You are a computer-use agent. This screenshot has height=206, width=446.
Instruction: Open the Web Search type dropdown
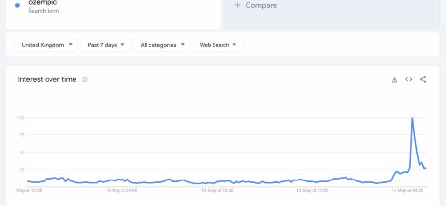point(218,45)
